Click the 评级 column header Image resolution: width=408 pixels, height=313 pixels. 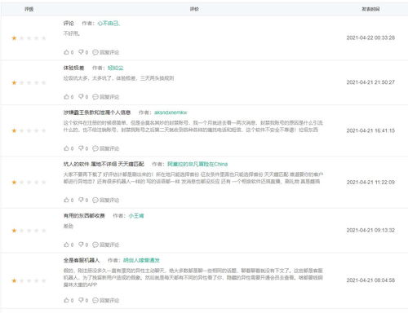click(x=29, y=9)
